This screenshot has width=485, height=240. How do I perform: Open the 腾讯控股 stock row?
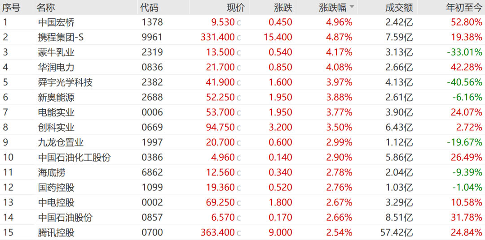pyautogui.click(x=56, y=232)
